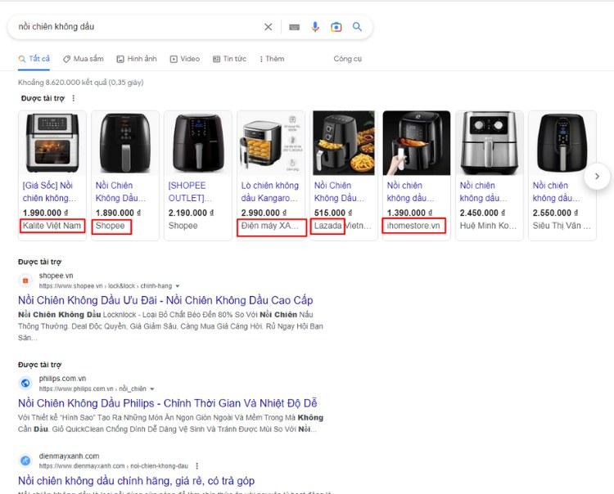Click the 2.450.000 đ price
Screen dimensions: 614x494
[482, 213]
